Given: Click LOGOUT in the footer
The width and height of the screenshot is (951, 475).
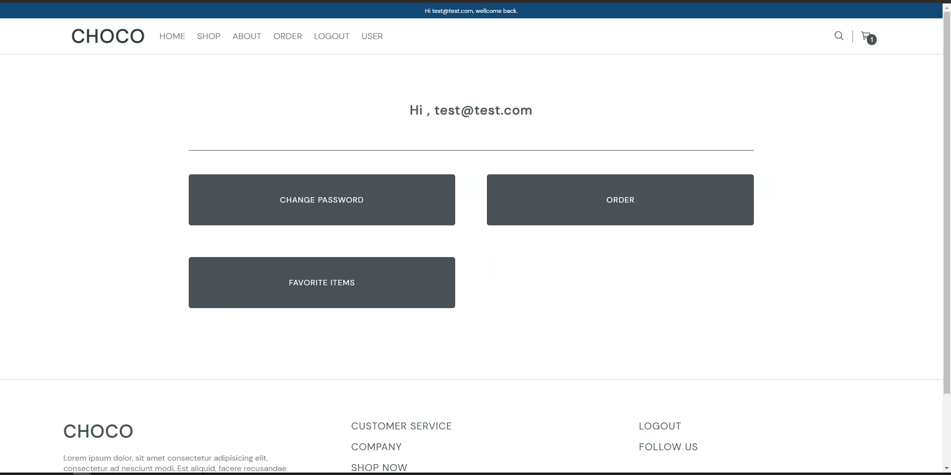Looking at the screenshot, I should (660, 426).
